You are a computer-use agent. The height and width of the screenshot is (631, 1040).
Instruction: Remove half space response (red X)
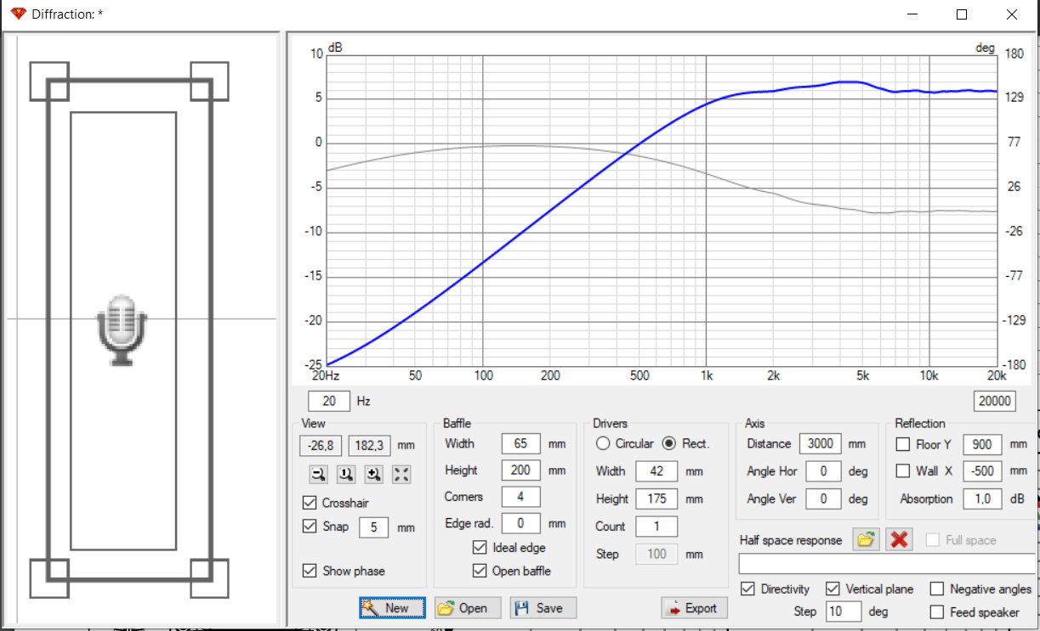point(899,540)
